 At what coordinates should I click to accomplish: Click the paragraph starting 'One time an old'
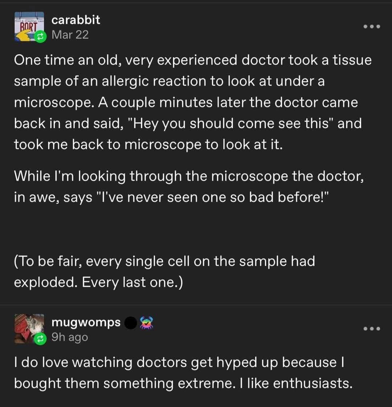(x=193, y=102)
